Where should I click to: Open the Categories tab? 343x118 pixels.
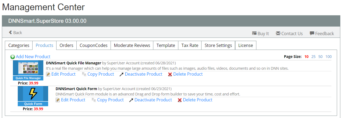(19, 45)
